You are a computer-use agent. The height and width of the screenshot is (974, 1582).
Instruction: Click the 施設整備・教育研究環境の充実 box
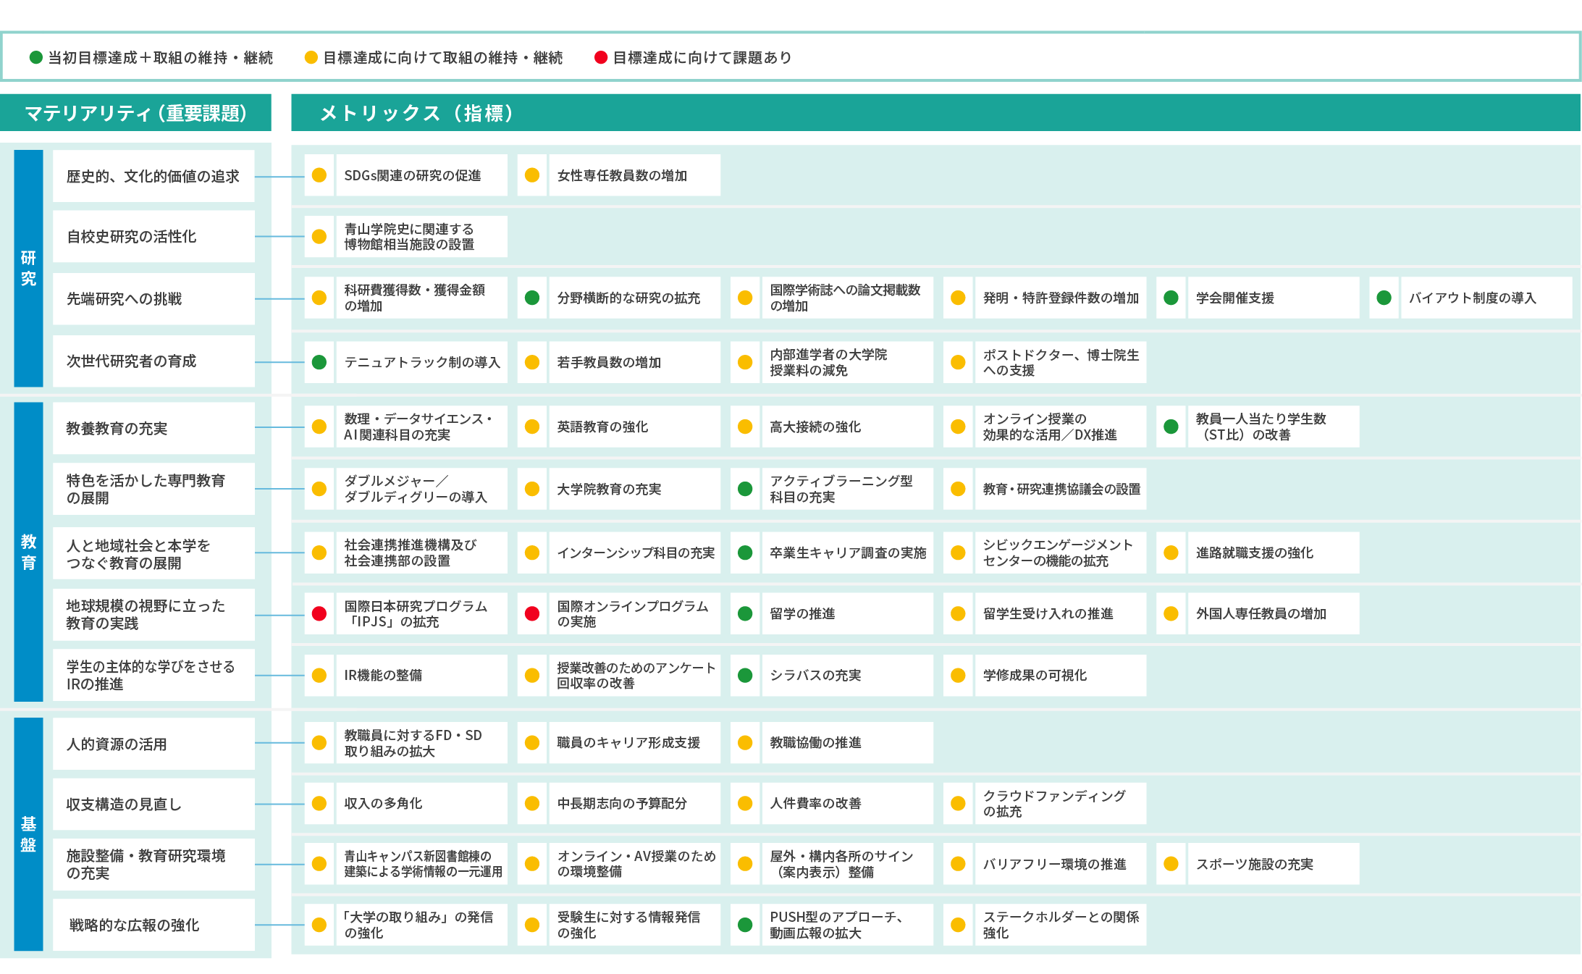[153, 864]
